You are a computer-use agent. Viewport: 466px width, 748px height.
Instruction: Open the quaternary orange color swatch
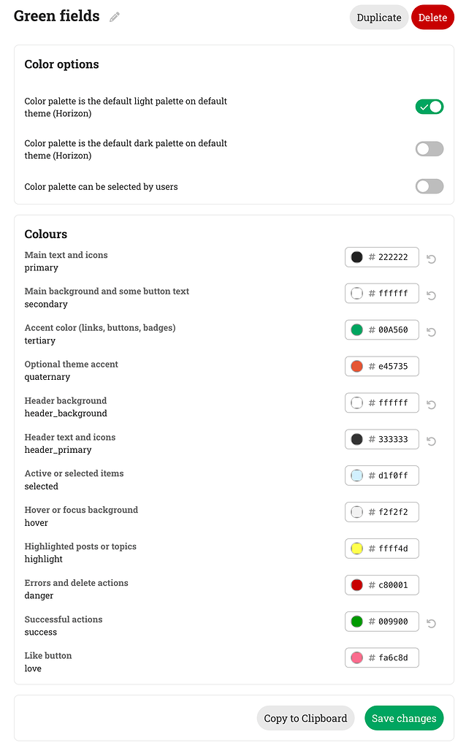(x=356, y=366)
